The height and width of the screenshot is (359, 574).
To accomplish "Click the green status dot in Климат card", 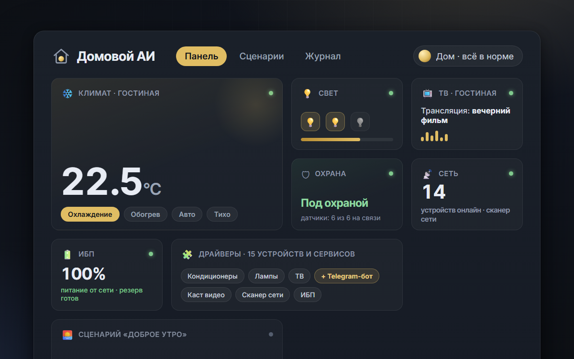I will tap(271, 93).
